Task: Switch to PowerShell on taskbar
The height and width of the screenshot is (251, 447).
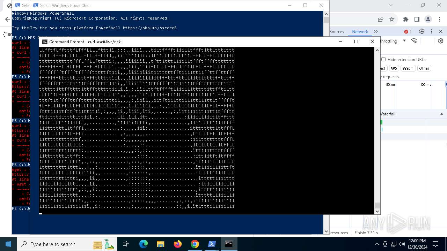Action: click(212, 244)
